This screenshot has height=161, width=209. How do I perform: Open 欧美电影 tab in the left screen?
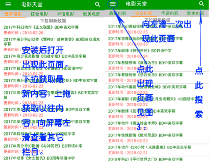pyautogui.click(x=91, y=14)
